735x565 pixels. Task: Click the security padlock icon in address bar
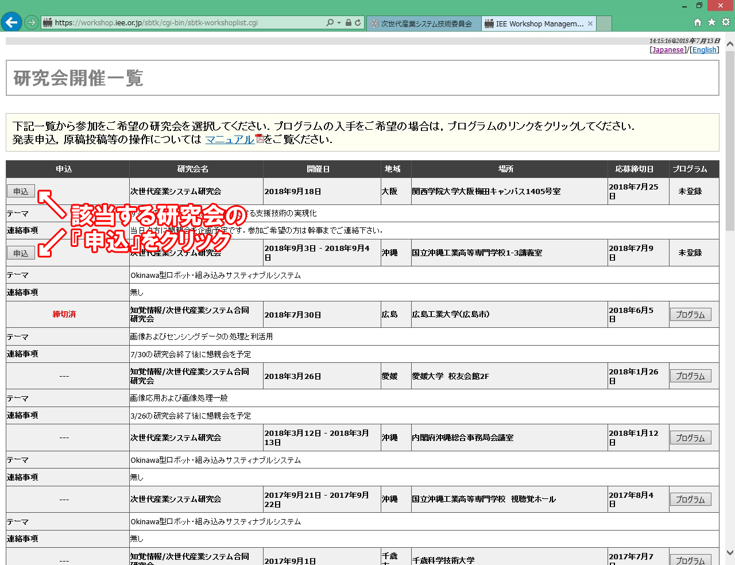click(x=348, y=23)
